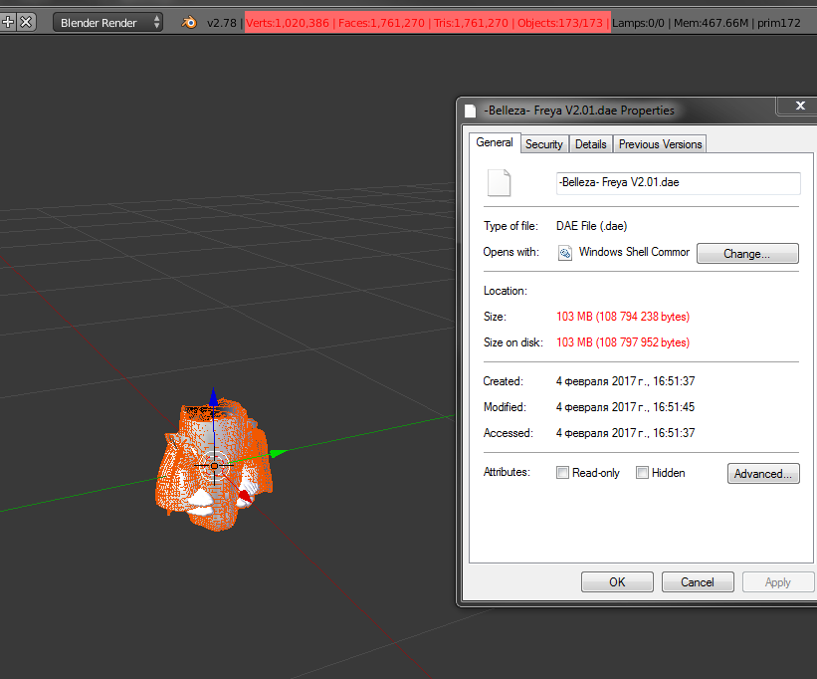Toggle the Hidden attribute checkbox
817x679 pixels.
point(642,473)
